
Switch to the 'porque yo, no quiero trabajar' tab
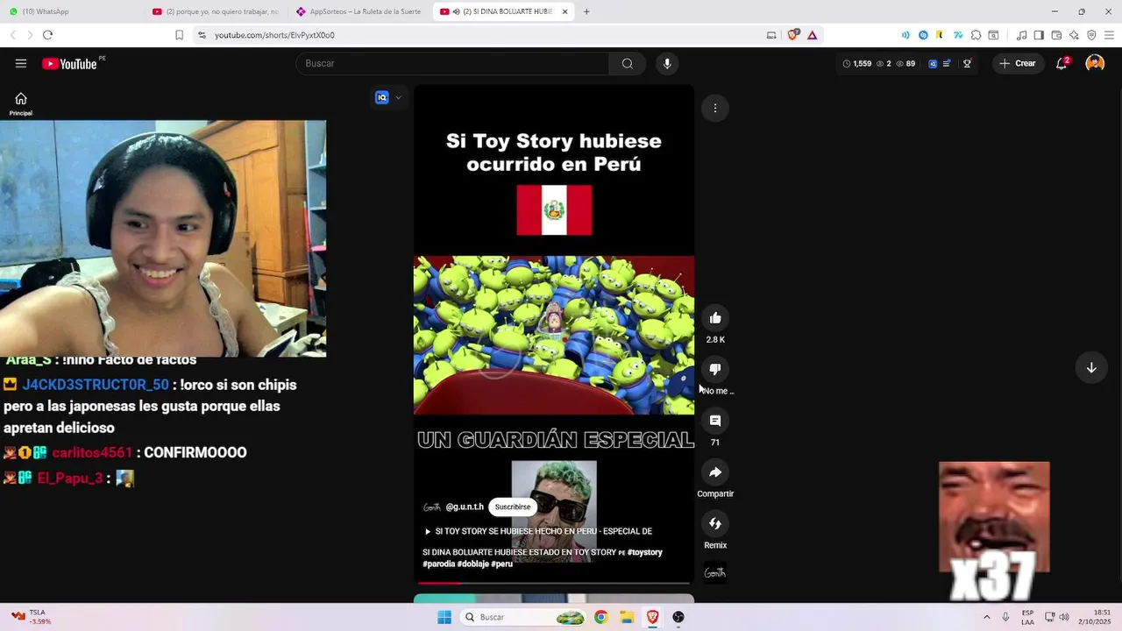tap(216, 11)
